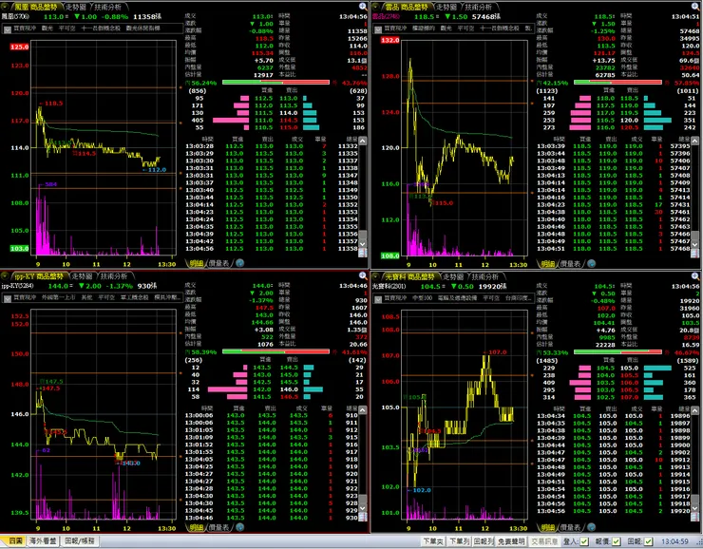Toggle the 報價 checkbox

point(617,541)
